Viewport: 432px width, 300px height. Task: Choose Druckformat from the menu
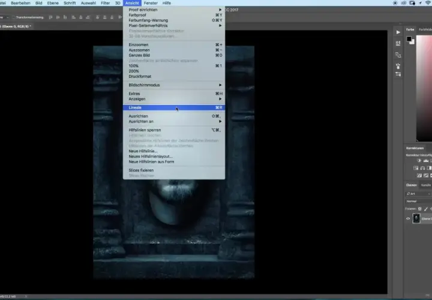(x=174, y=76)
